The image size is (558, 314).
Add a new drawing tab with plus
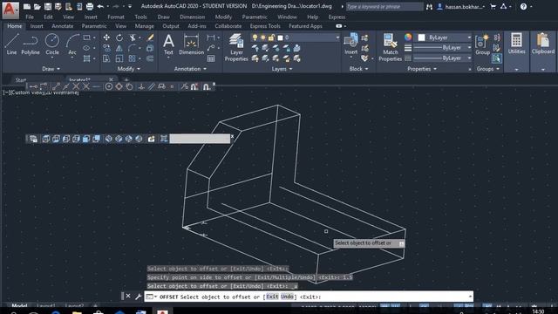pos(126,79)
